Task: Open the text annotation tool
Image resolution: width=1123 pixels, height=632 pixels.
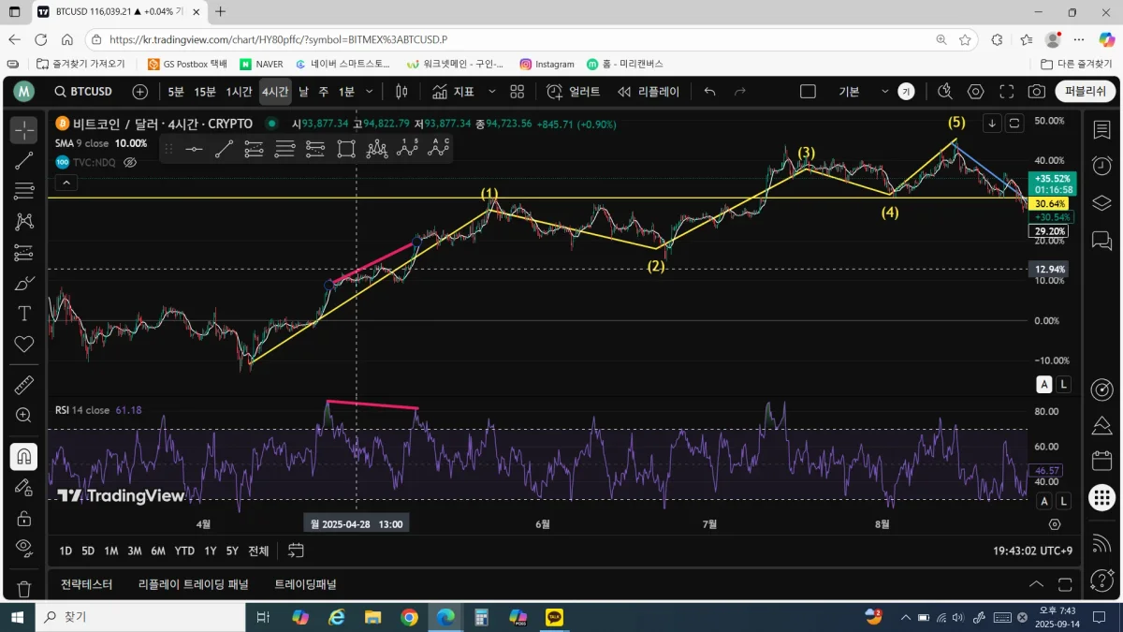Action: coord(23,313)
